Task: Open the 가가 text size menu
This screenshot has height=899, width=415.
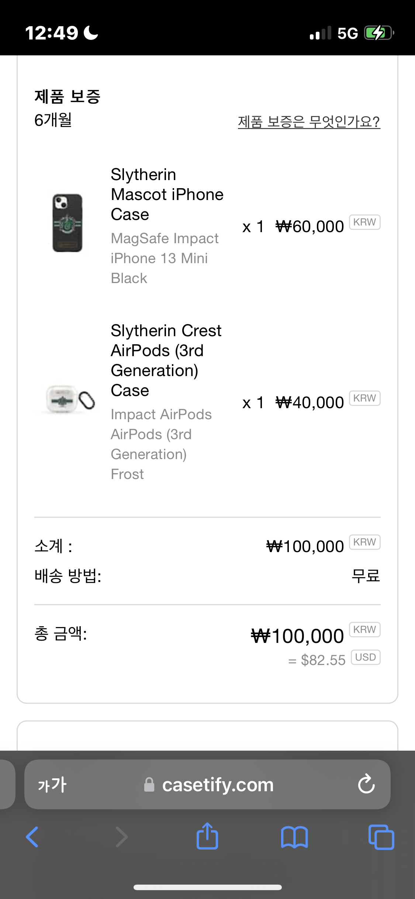Action: coord(52,785)
